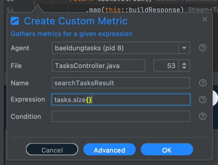Viewport: 218px width, 165px height.
Task: Click the metric icon beside the dialog title
Action: tap(15, 21)
